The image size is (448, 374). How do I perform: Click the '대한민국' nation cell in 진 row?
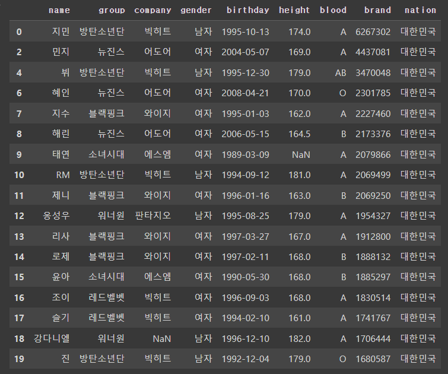pyautogui.click(x=418, y=359)
